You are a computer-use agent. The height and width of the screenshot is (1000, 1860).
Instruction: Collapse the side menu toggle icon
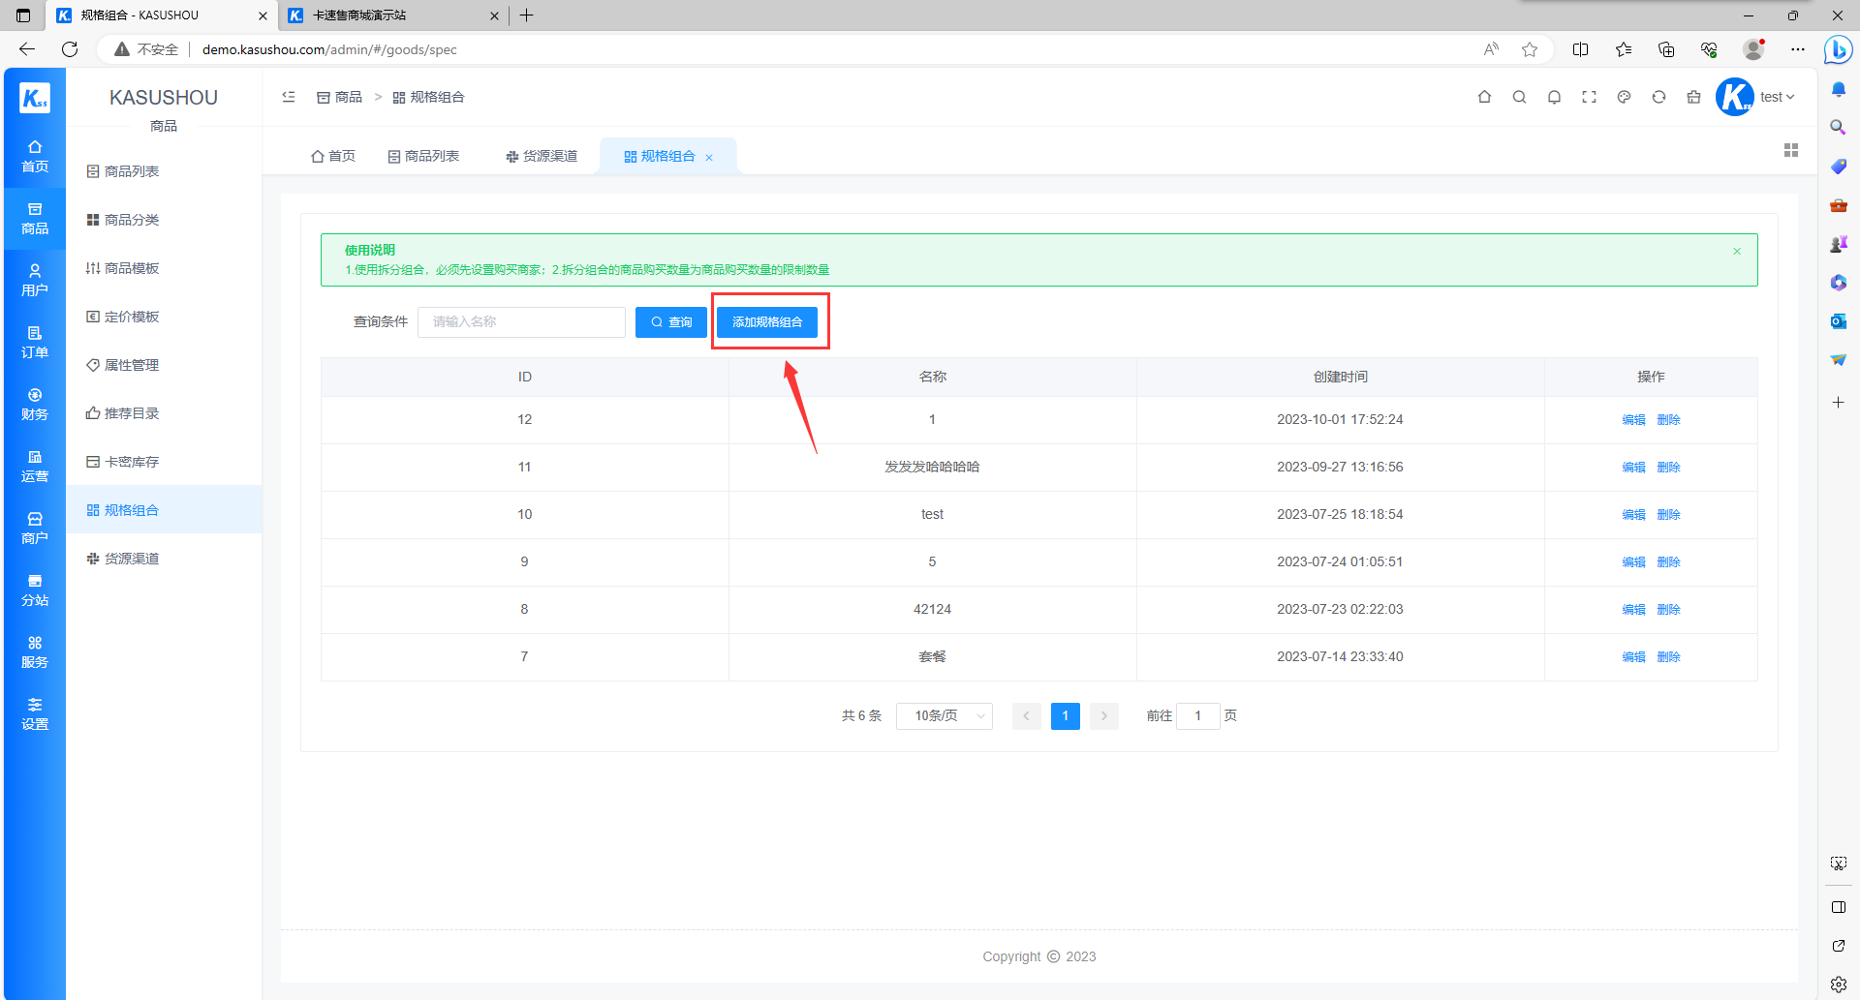click(x=289, y=97)
